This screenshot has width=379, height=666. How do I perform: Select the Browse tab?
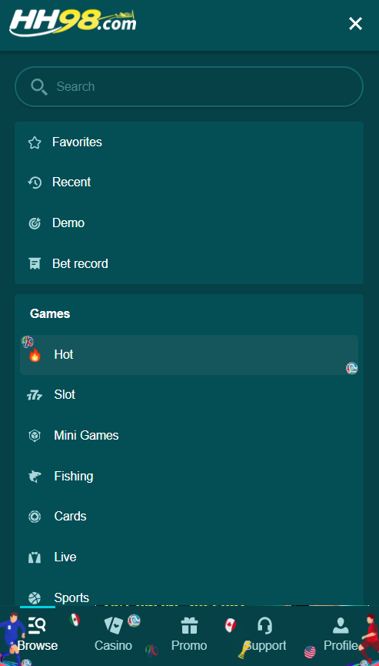[x=38, y=634]
